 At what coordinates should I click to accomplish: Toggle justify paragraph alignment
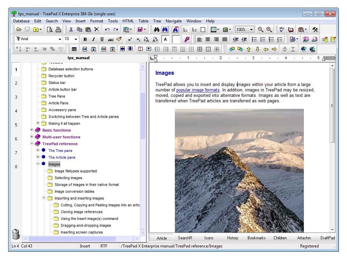click(x=225, y=39)
